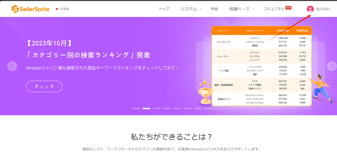Screen dimensions: 337x166
Task: Click the search count 985,614
Action: [x=283, y=95]
